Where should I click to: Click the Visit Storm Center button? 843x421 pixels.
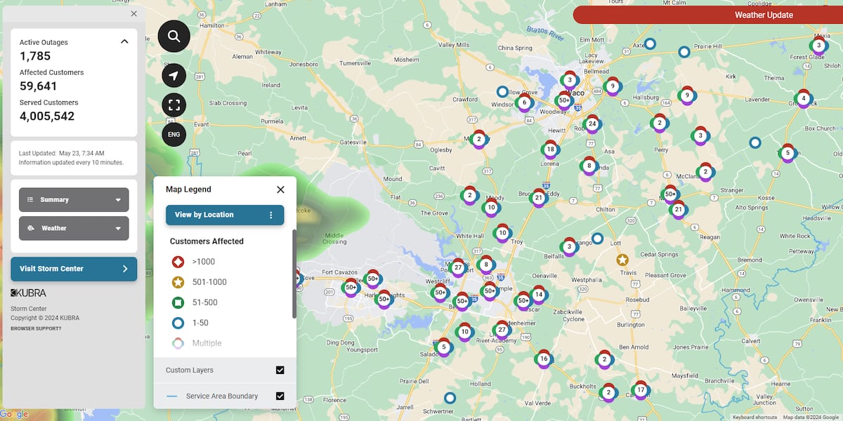point(74,269)
